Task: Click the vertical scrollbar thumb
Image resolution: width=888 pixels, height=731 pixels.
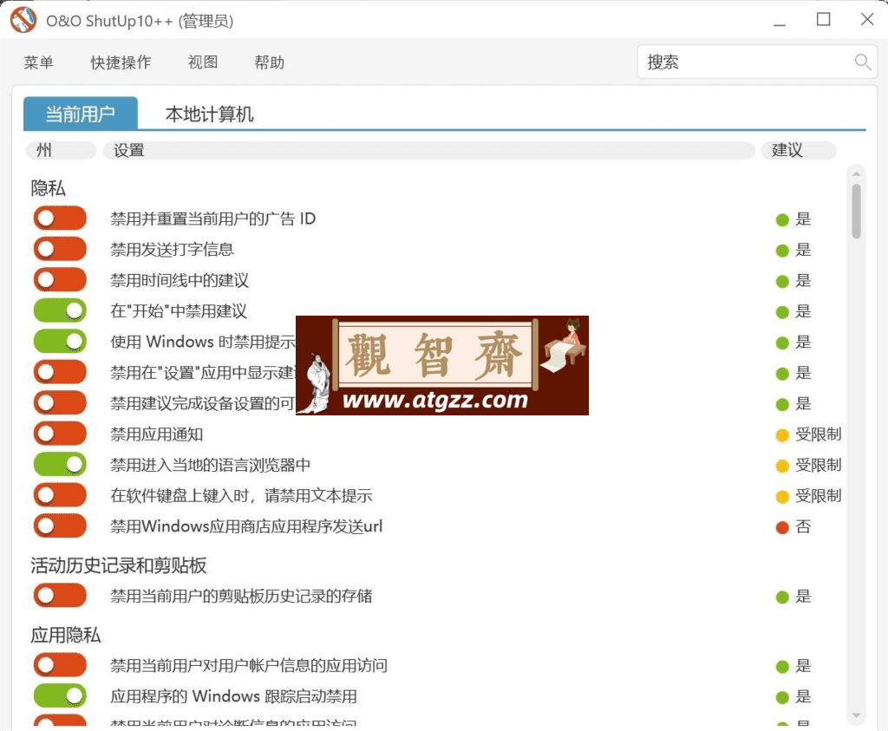Action: [x=856, y=211]
